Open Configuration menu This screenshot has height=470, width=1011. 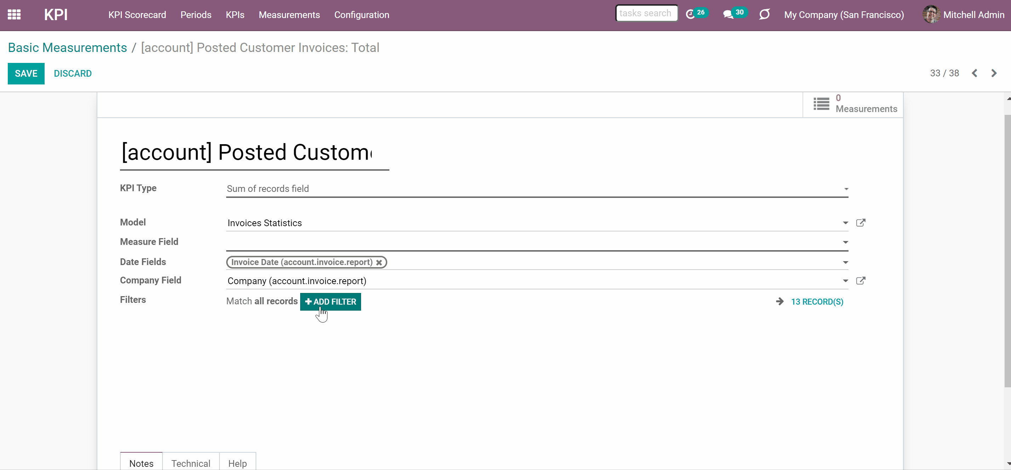click(361, 15)
